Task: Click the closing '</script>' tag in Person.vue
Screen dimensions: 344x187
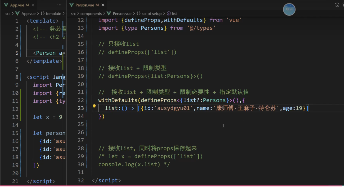Action: (x=106, y=180)
